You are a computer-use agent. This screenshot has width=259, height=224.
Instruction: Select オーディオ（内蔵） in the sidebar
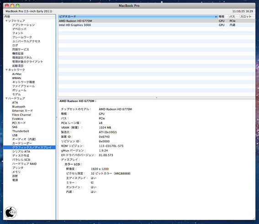point(24,139)
